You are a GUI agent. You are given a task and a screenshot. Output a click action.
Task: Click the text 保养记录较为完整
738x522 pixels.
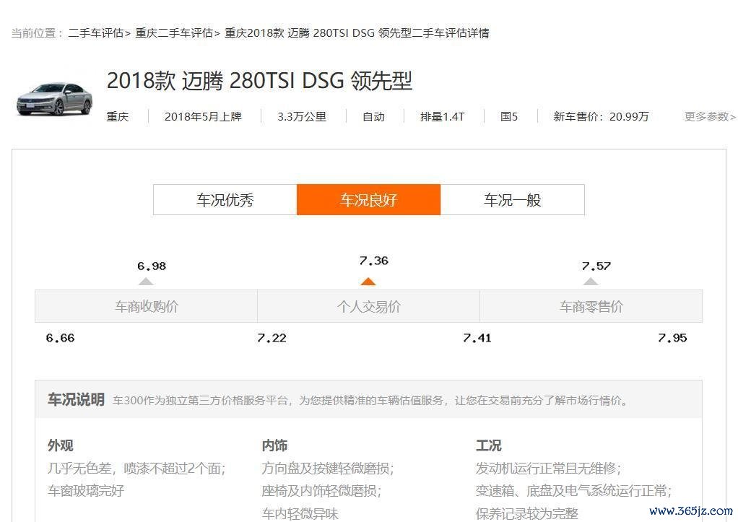pos(526,513)
